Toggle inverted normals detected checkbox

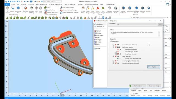click(114, 45)
